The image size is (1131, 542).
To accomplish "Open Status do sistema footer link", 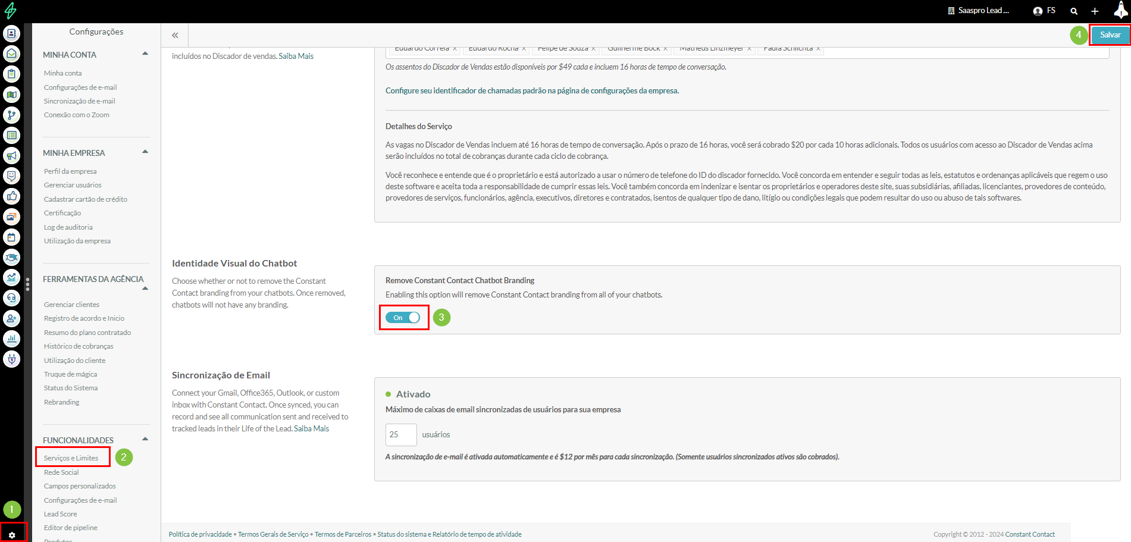I will [x=449, y=534].
